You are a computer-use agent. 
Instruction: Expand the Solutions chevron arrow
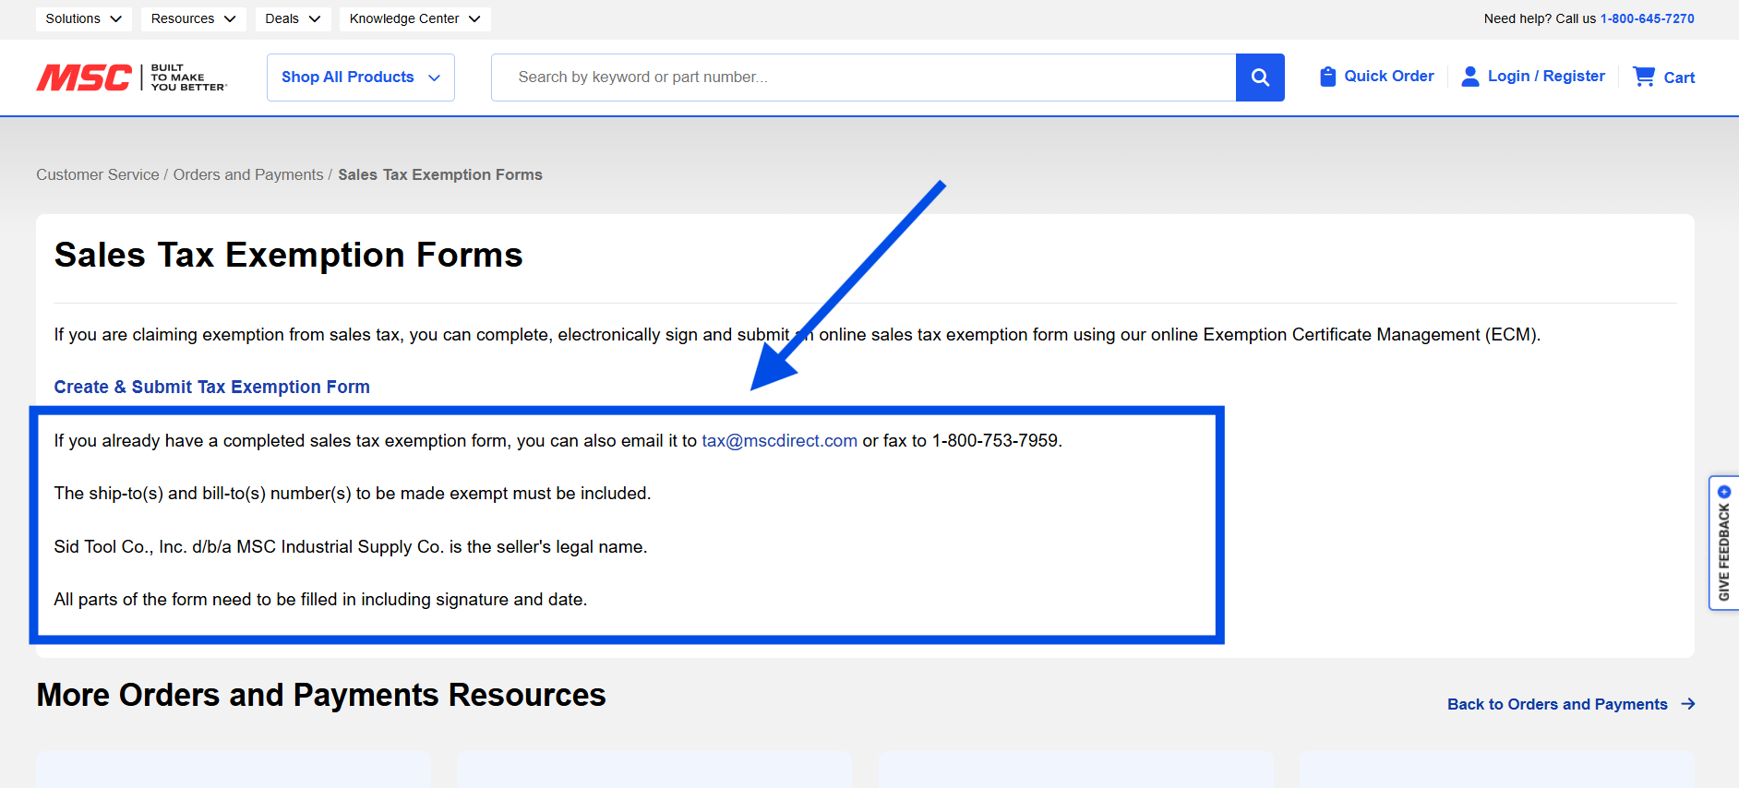pos(115,18)
